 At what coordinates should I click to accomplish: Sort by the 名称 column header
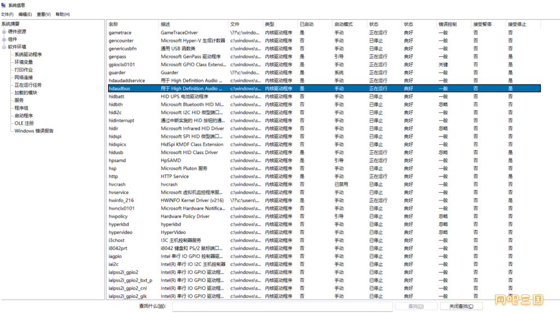[x=132, y=24]
